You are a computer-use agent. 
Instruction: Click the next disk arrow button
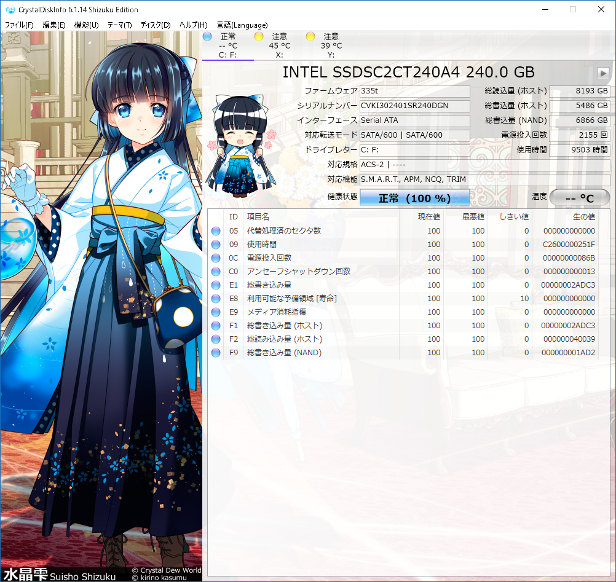point(603,73)
